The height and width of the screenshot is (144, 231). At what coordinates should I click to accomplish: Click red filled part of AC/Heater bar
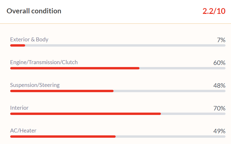(63, 137)
